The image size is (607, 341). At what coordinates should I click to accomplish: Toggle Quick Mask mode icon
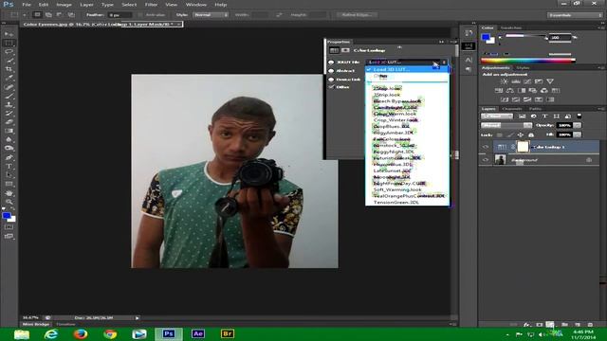[9, 227]
